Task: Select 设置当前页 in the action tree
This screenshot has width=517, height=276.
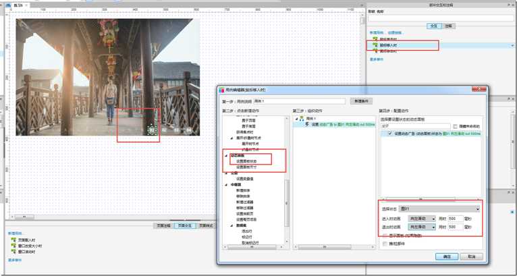Action: [244, 214]
